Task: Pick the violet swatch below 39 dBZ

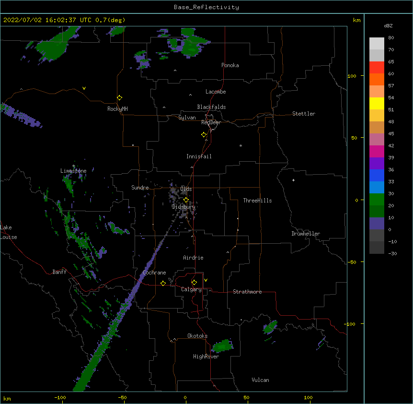Action: coord(377,164)
